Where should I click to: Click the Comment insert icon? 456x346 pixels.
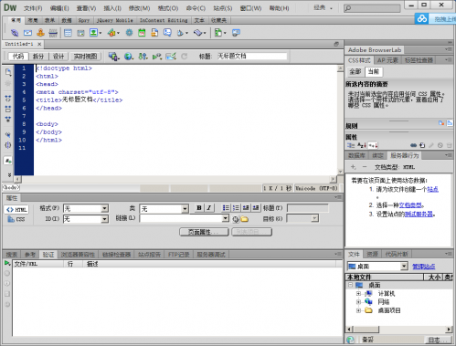tap(167, 32)
